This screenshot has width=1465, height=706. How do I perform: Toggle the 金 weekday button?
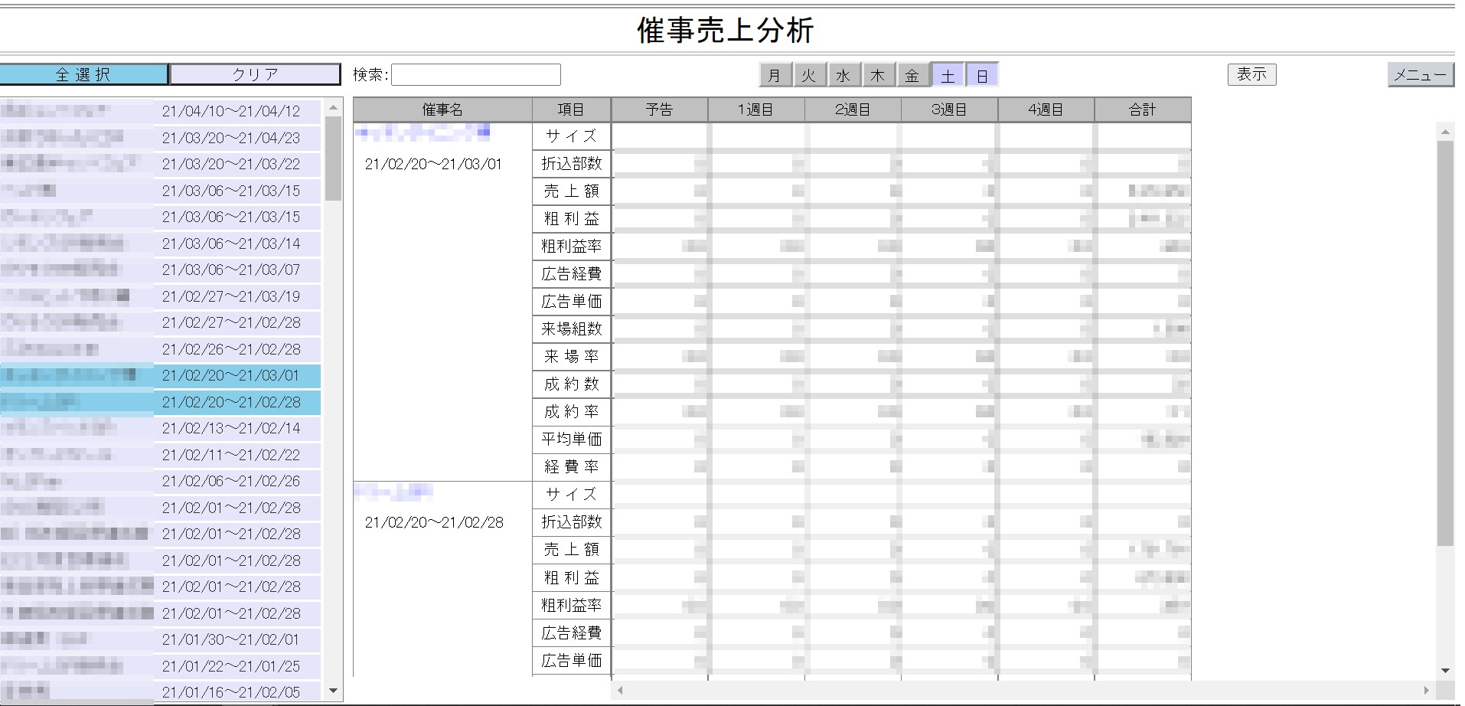point(912,75)
